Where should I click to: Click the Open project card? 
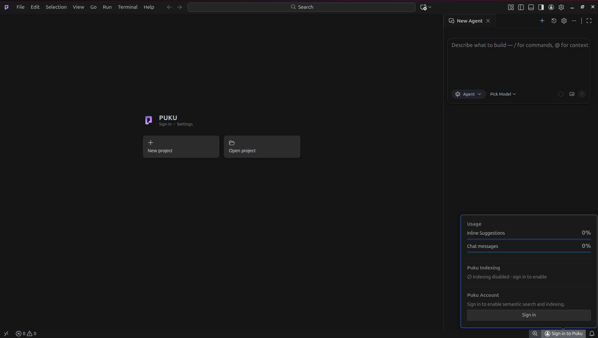point(262,146)
